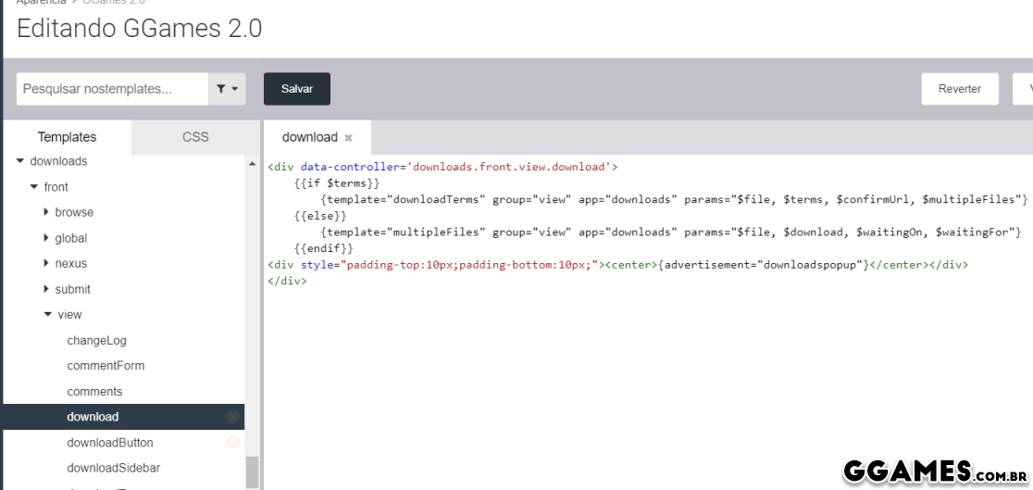1033x490 pixels.
Task: Click the Reverter button
Action: click(x=959, y=89)
